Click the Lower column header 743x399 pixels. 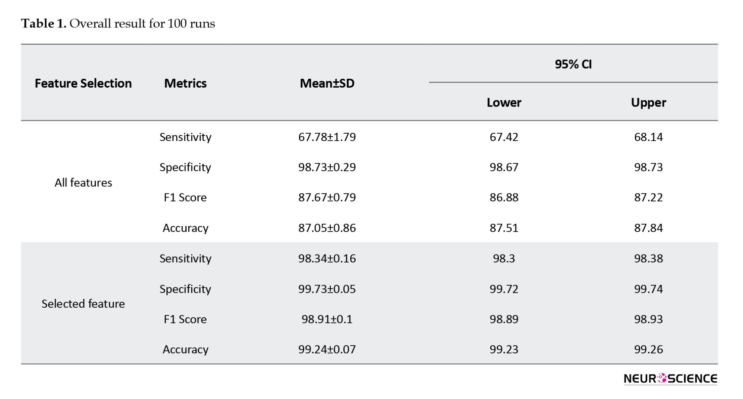pos(504,102)
